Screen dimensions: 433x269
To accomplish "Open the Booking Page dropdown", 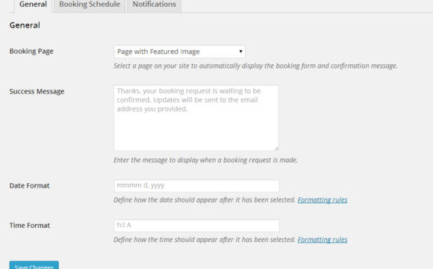I will (179, 52).
